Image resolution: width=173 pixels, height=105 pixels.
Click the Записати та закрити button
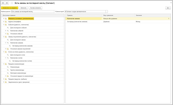pyautogui.click(x=10, y=8)
